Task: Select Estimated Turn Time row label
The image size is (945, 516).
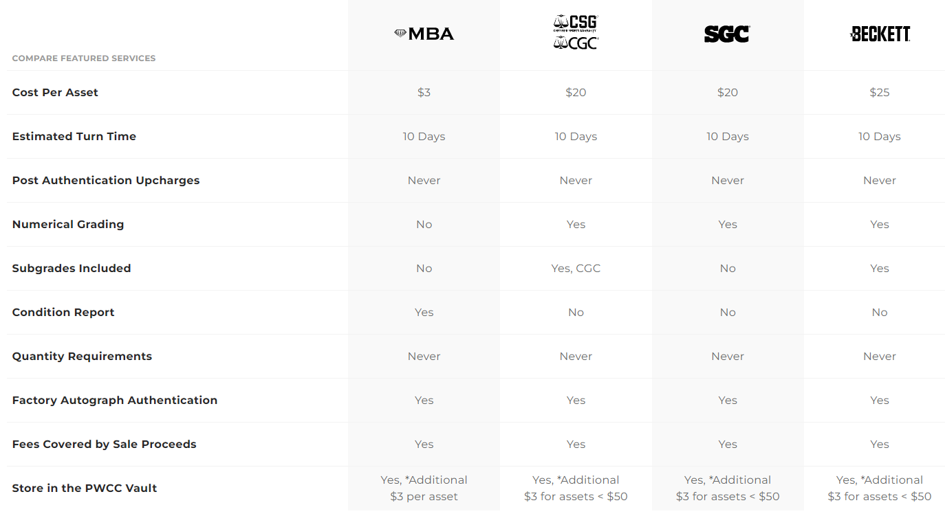Action: point(74,136)
